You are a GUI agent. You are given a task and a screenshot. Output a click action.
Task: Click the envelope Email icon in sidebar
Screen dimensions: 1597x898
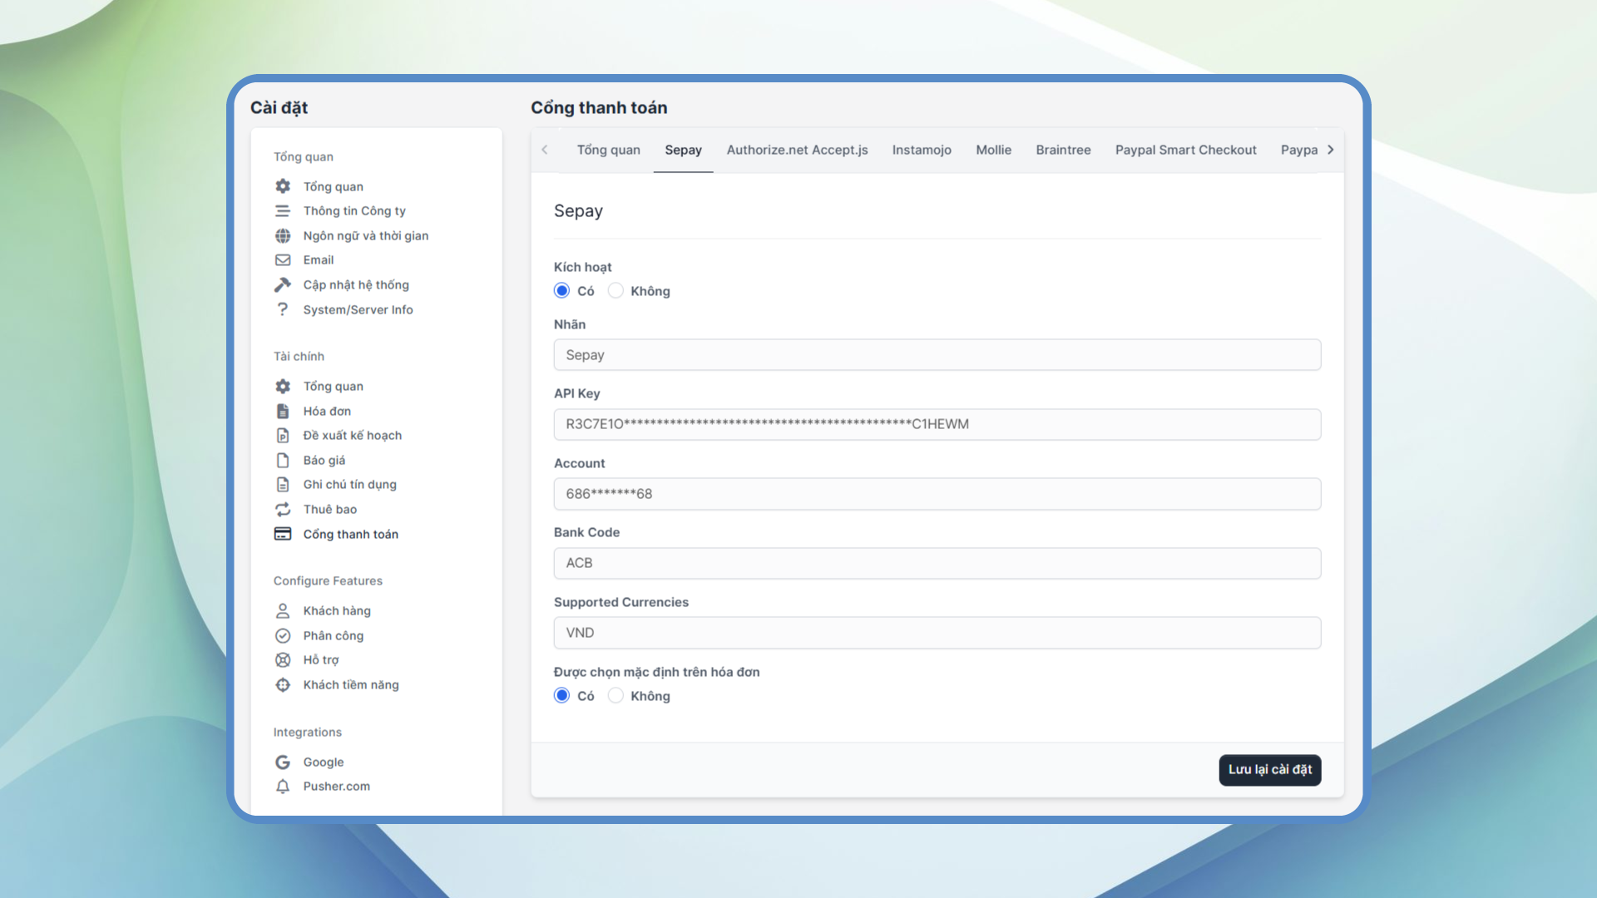pos(283,260)
